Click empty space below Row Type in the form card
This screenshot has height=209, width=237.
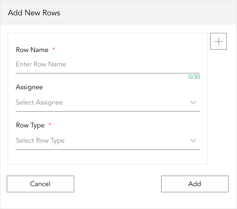pyautogui.click(x=108, y=157)
